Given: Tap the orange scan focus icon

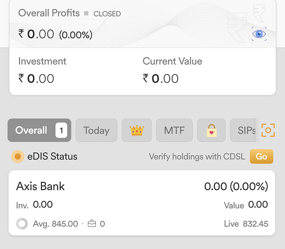Looking at the screenshot, I should pyautogui.click(x=268, y=130).
